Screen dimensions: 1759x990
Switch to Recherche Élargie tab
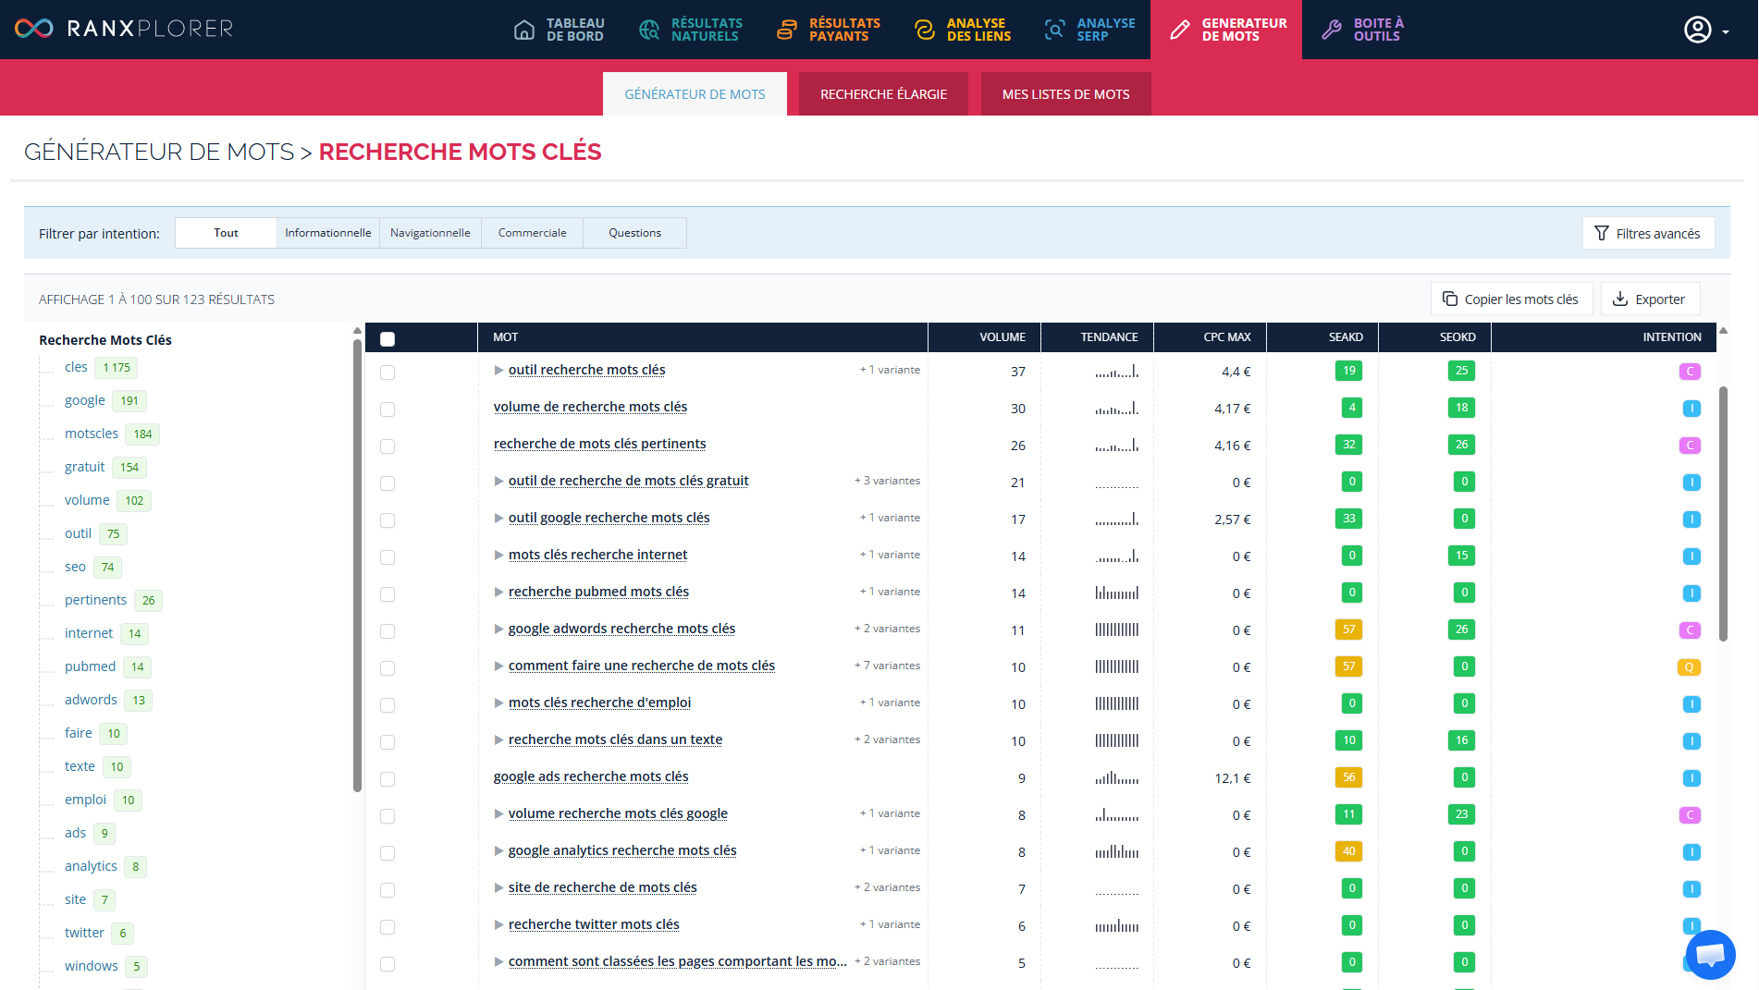click(883, 94)
